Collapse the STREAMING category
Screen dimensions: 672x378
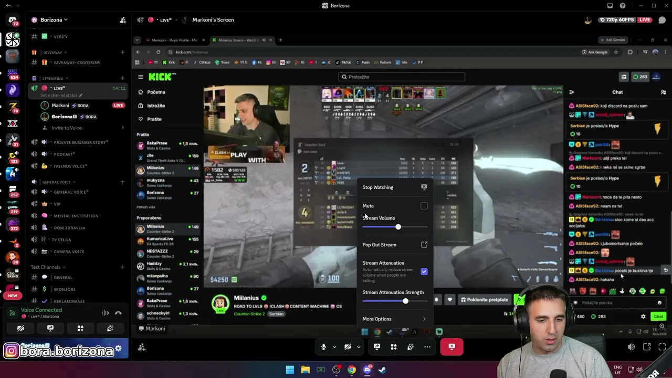tap(52, 78)
